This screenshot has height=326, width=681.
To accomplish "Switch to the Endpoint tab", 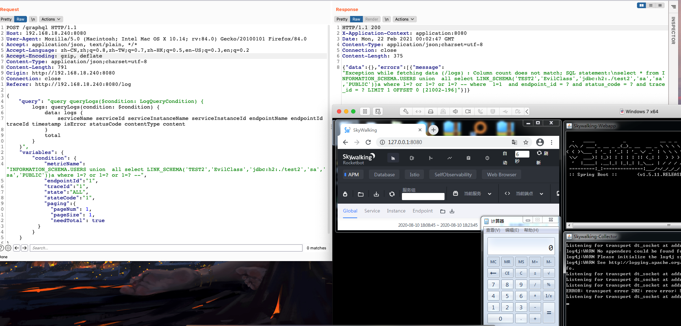I will click(423, 211).
